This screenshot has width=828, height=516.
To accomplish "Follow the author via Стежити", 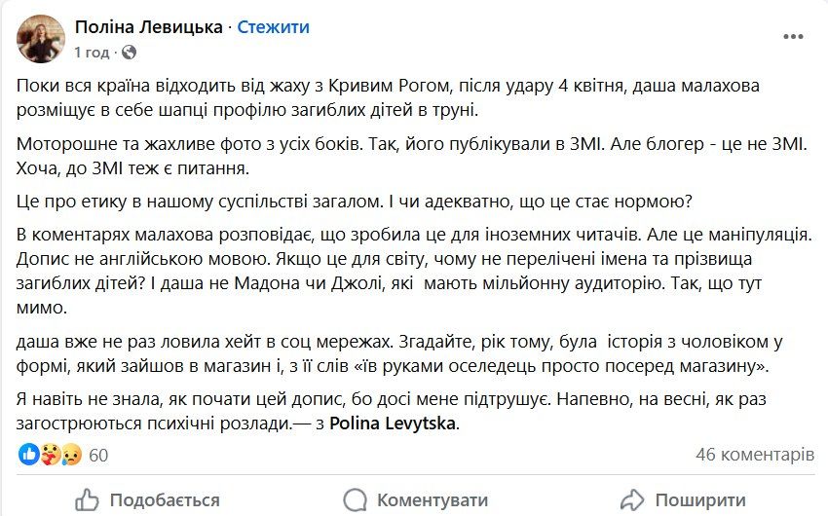I will pyautogui.click(x=273, y=27).
